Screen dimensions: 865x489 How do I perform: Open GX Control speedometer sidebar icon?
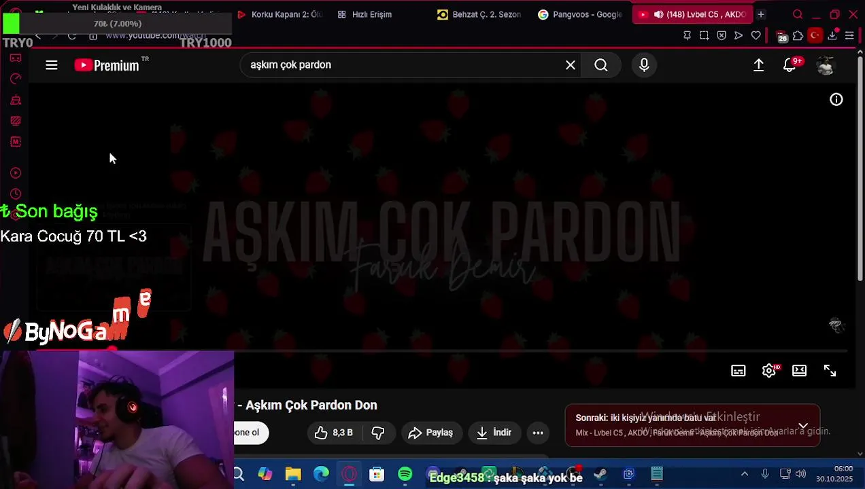click(16, 79)
